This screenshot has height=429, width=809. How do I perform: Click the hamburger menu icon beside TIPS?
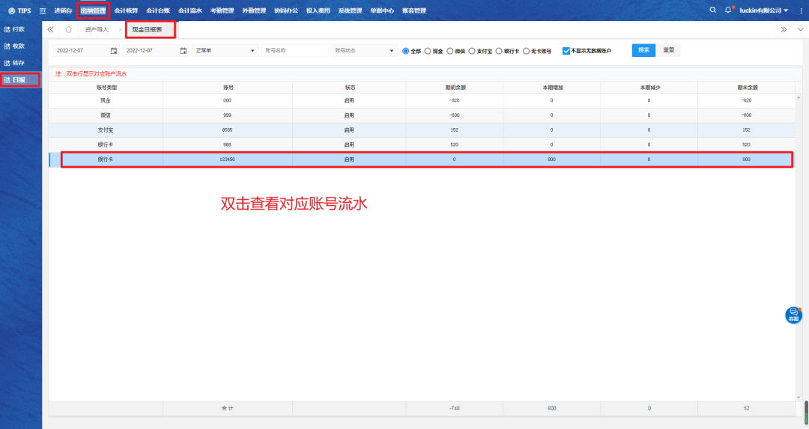click(x=42, y=11)
